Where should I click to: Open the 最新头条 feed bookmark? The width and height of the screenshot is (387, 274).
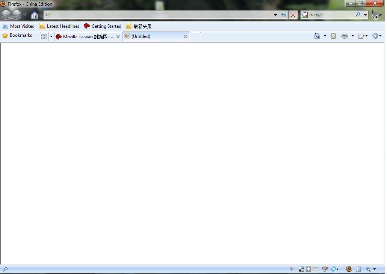[139, 26]
